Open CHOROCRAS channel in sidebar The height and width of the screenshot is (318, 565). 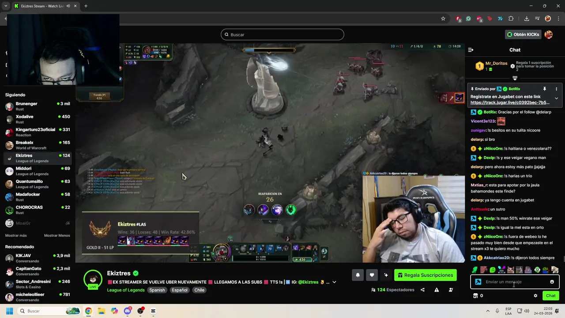coord(38,210)
